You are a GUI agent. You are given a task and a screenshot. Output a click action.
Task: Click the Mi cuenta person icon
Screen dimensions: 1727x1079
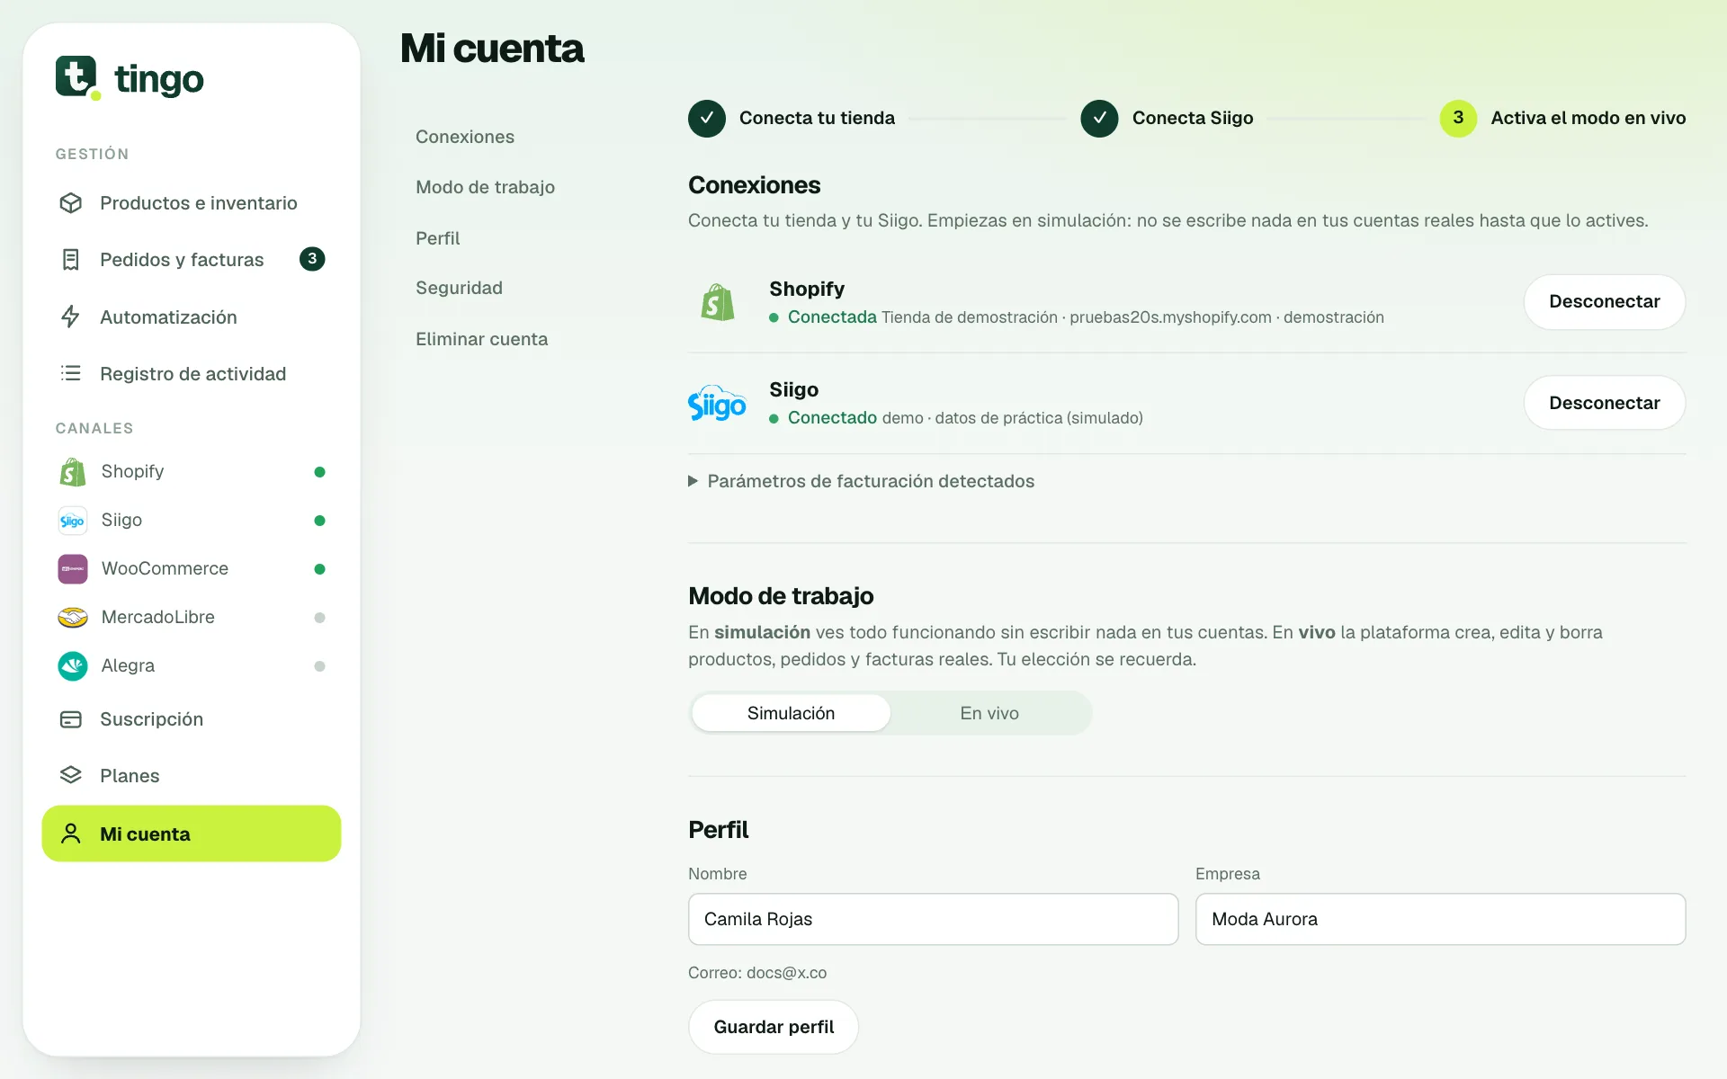tap(71, 834)
